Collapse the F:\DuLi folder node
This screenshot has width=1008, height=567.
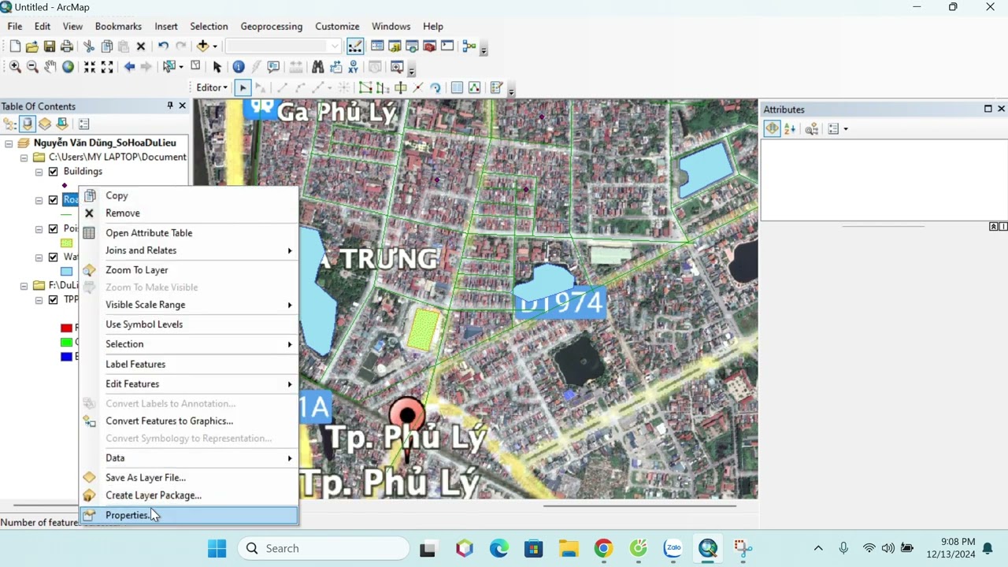(x=24, y=286)
